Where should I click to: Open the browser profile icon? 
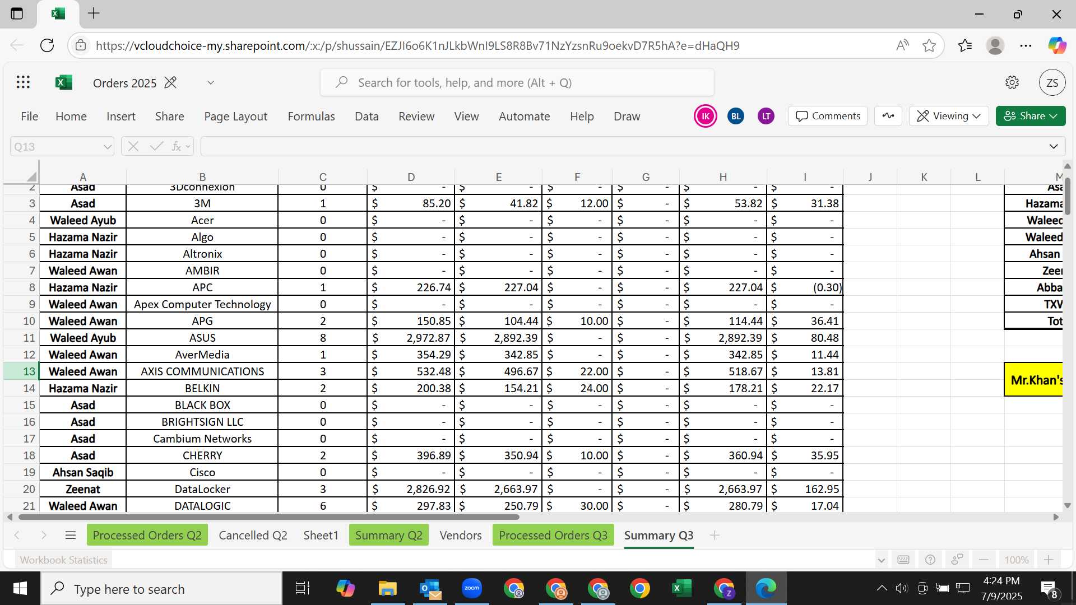(995, 45)
